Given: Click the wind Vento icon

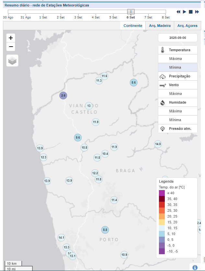Looking at the screenshot, I should pyautogui.click(x=163, y=85).
